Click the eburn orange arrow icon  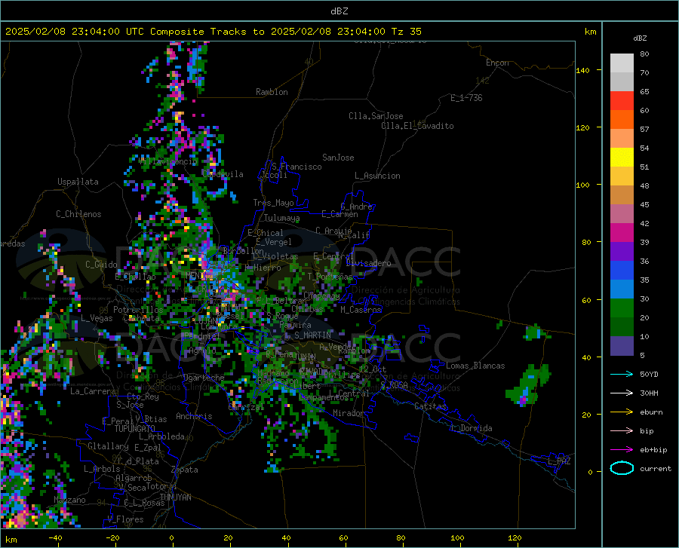click(622, 412)
